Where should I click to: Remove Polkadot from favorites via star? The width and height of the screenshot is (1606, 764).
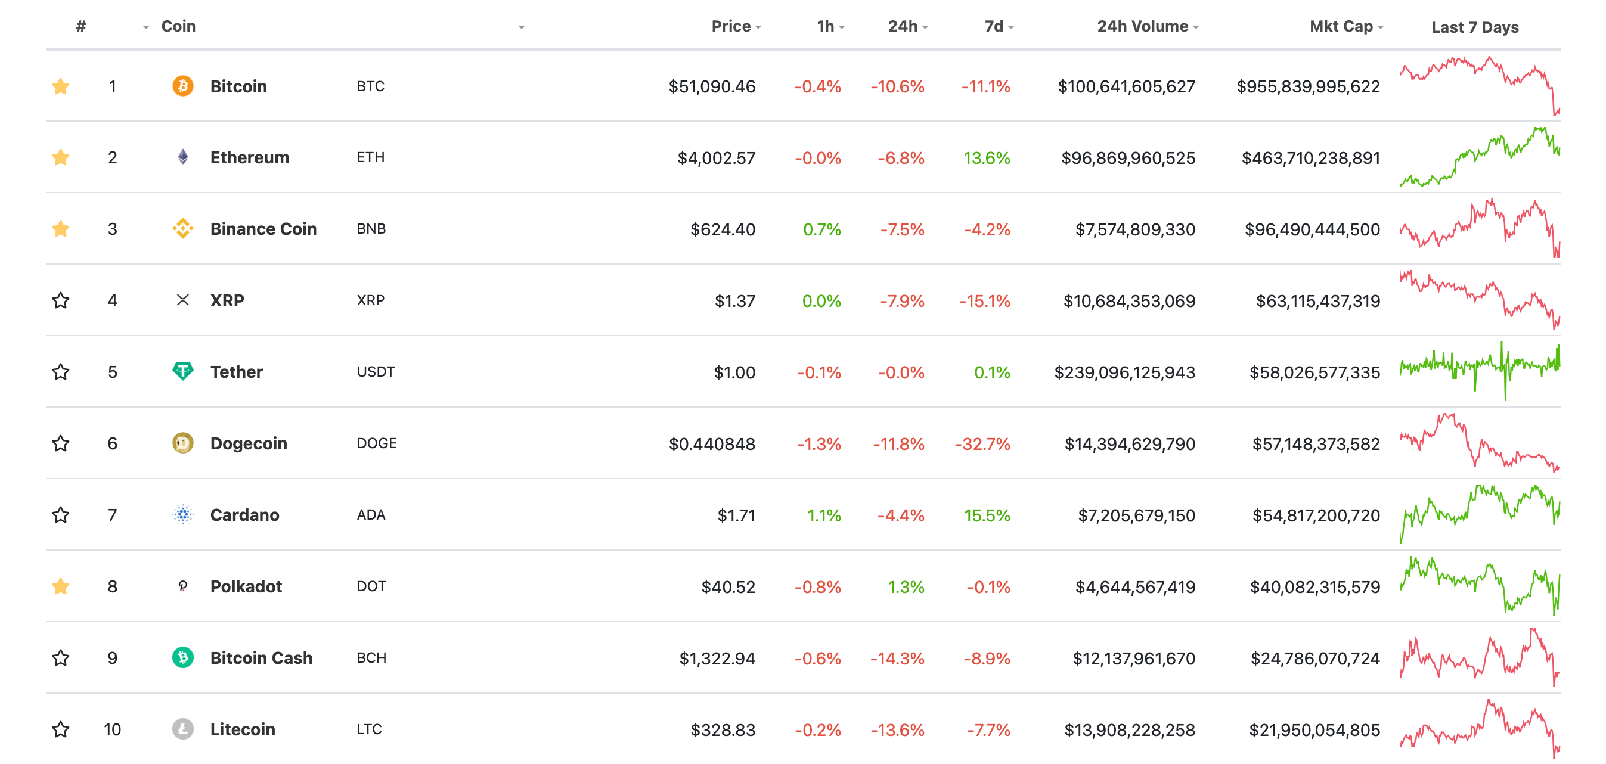point(60,586)
